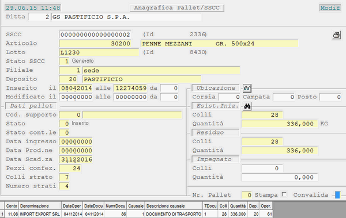The width and height of the screenshot is (346, 218).
Task: Click the sede Filiale name field
Action: tap(161, 70)
